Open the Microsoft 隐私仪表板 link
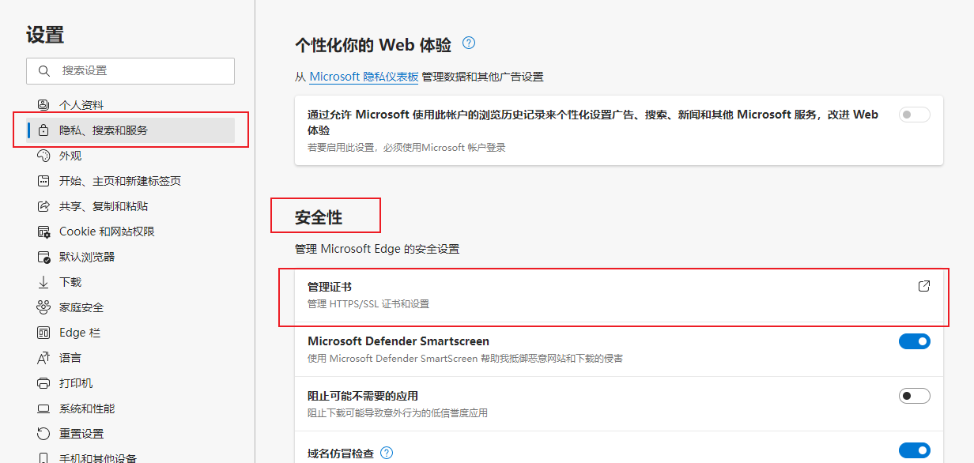974x463 pixels. [364, 77]
